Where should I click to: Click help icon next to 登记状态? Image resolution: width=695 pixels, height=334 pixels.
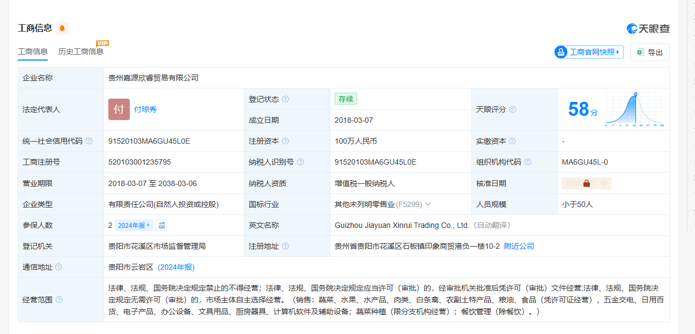coord(285,99)
